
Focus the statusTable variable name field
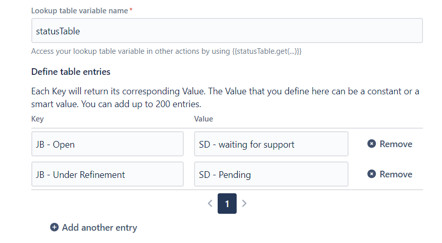[227, 31]
